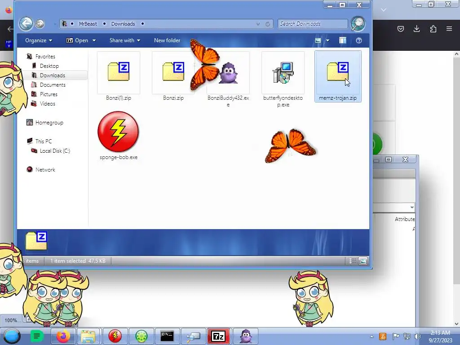Open Desktop under Favorites
The image size is (460, 345).
tap(49, 66)
